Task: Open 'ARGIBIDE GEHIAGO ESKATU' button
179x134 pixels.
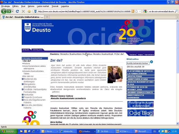Action: click(x=141, y=92)
